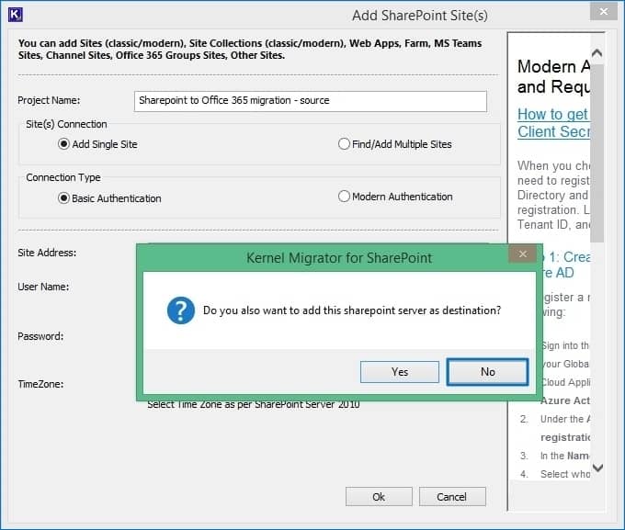The height and width of the screenshot is (530, 625).
Task: Cancel the Add SharePoint Site(s) window
Action: pos(452,497)
